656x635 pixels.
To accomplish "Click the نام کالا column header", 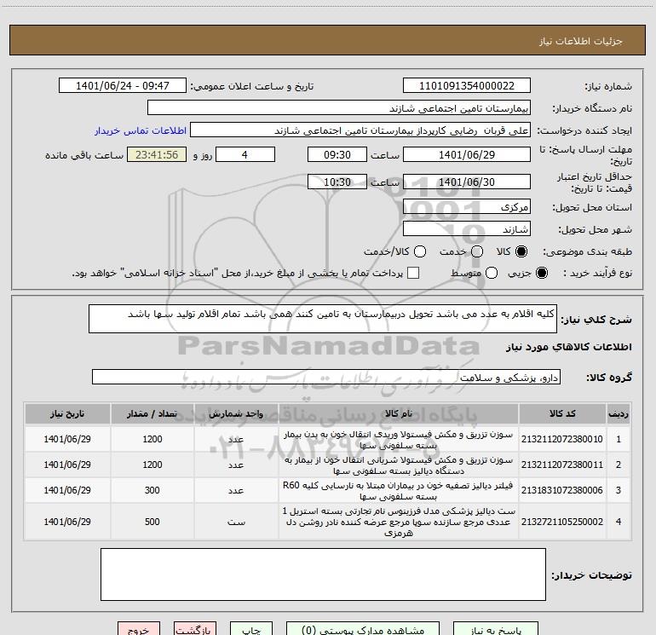I will pos(399,413).
